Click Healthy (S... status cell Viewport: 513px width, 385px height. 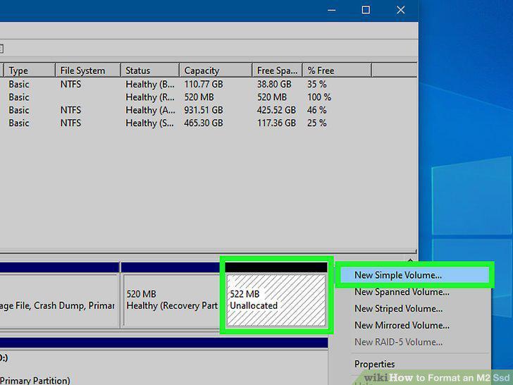[150, 123]
